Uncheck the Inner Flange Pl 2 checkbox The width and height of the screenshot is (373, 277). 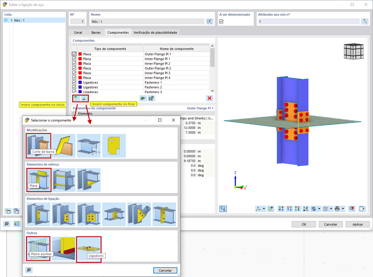74,63
